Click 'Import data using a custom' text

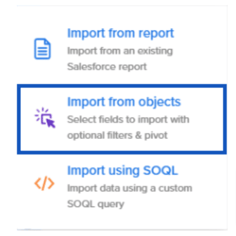pos(129,188)
